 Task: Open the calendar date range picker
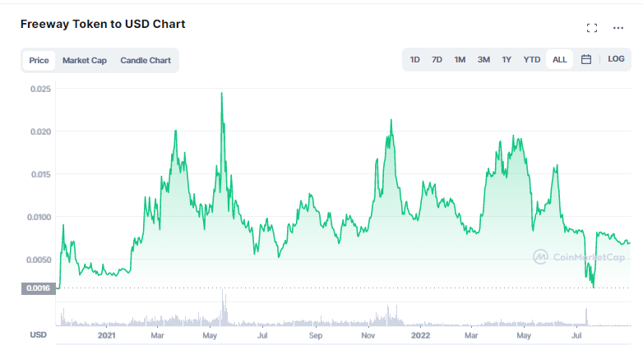coord(586,59)
